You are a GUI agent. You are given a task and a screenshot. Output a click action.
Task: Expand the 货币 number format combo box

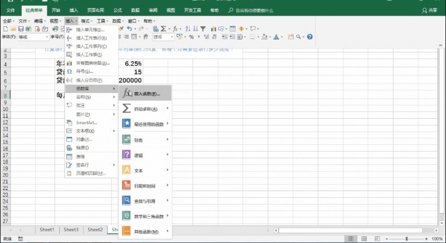[172, 37]
